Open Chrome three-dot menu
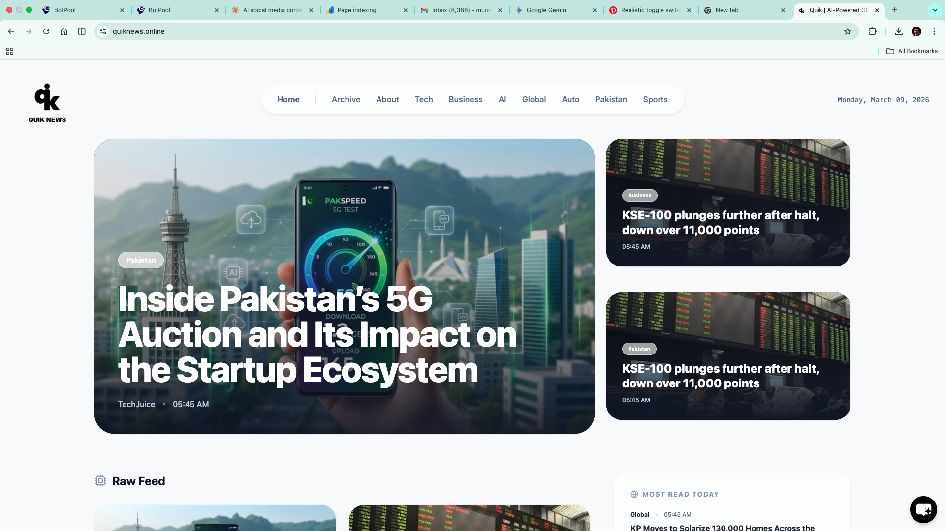 [x=934, y=31]
